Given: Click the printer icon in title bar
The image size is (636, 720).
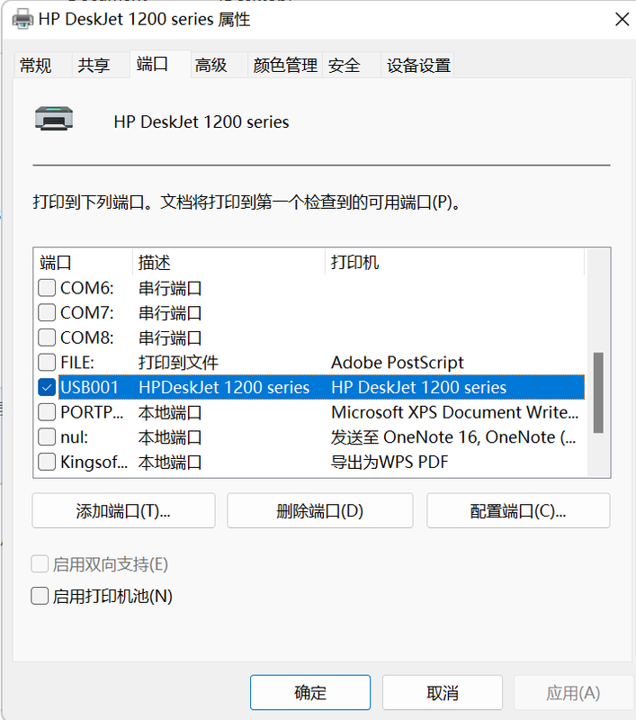Looking at the screenshot, I should click(x=22, y=19).
